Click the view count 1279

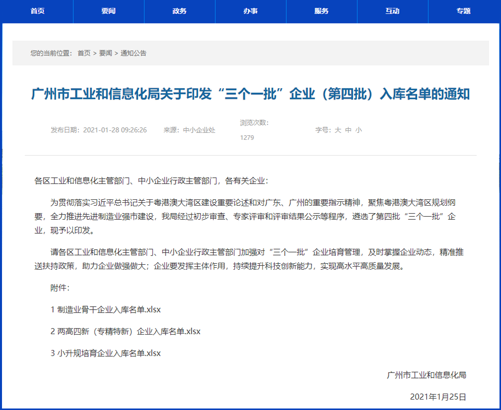point(247,137)
